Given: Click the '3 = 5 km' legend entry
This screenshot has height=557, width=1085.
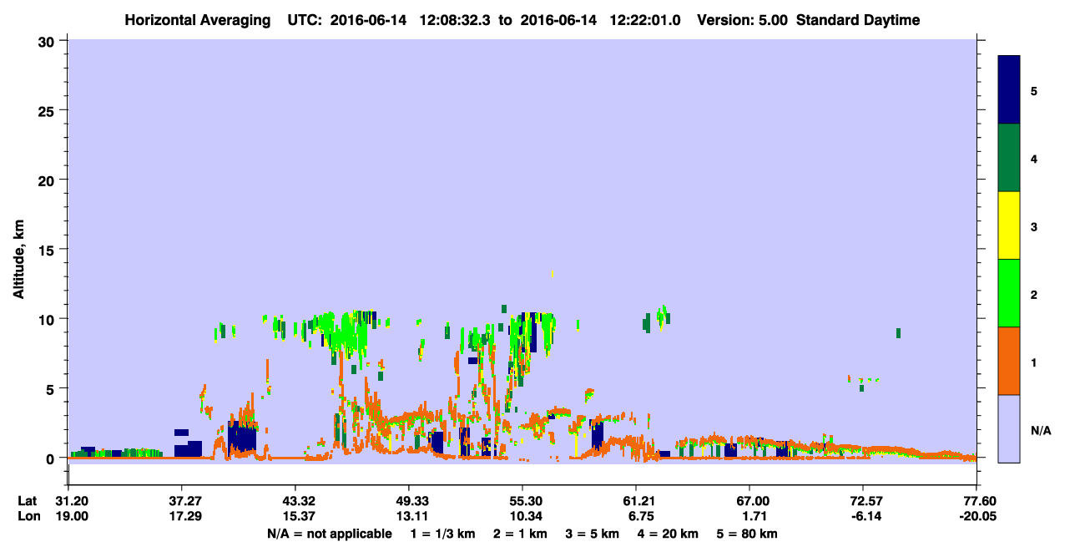Looking at the screenshot, I should click(592, 534).
